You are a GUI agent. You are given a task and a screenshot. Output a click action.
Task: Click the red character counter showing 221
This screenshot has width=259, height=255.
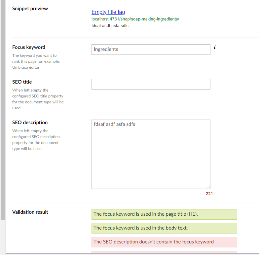coord(209,194)
